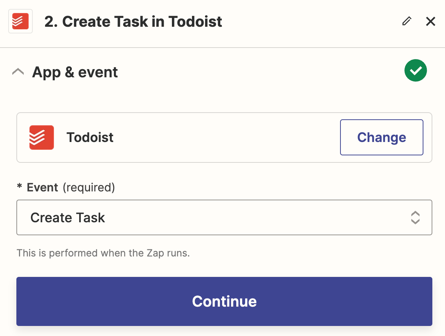Open the Event dropdown showing Create Task

click(x=224, y=217)
